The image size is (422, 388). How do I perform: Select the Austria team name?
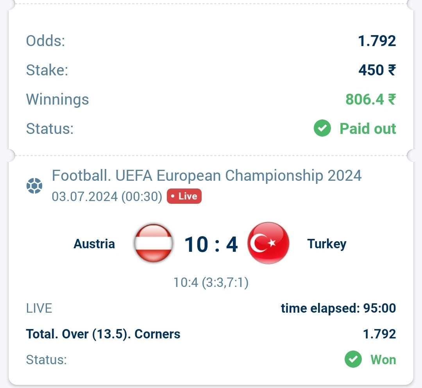(94, 244)
